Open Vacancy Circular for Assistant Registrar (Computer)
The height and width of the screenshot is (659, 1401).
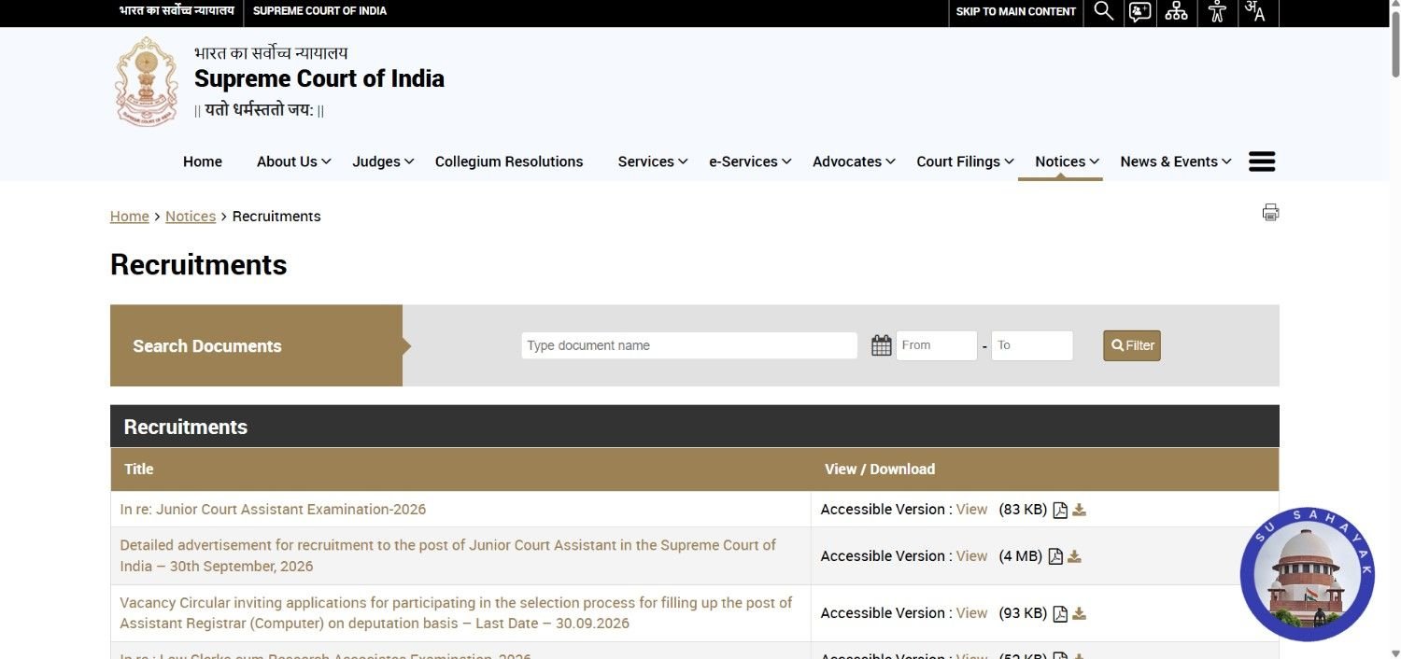pos(456,613)
